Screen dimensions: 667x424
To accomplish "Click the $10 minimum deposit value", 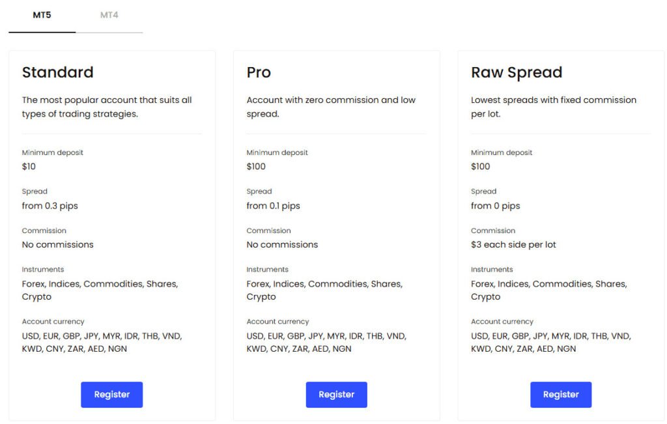I will [x=30, y=166].
